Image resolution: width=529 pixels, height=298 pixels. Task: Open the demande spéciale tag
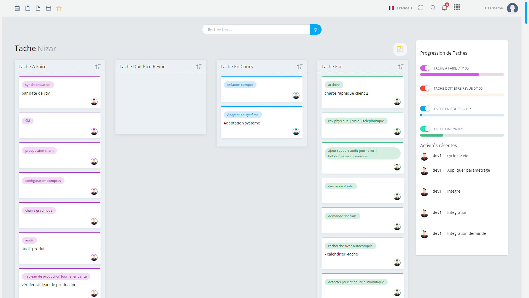342,216
